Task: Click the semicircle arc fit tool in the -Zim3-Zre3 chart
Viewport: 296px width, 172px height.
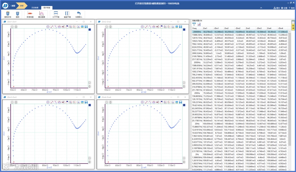Action: [x=59, y=102]
